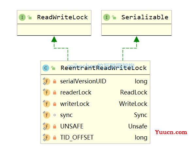Click the readerLock field name
Screen dimensions: 191x150
(76, 92)
